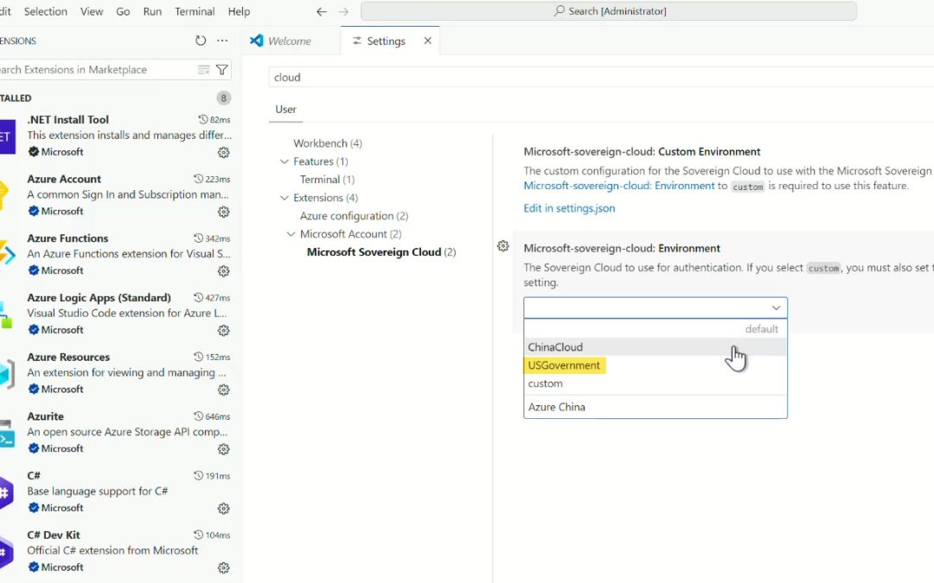The image size is (934, 583).
Task: Select ChinaCloud in the dropdown
Action: tap(656, 347)
